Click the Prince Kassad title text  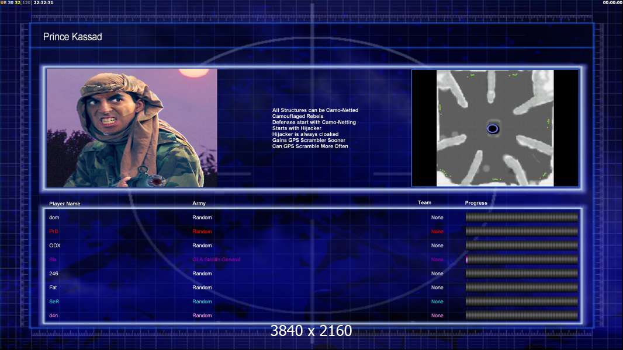click(x=72, y=37)
